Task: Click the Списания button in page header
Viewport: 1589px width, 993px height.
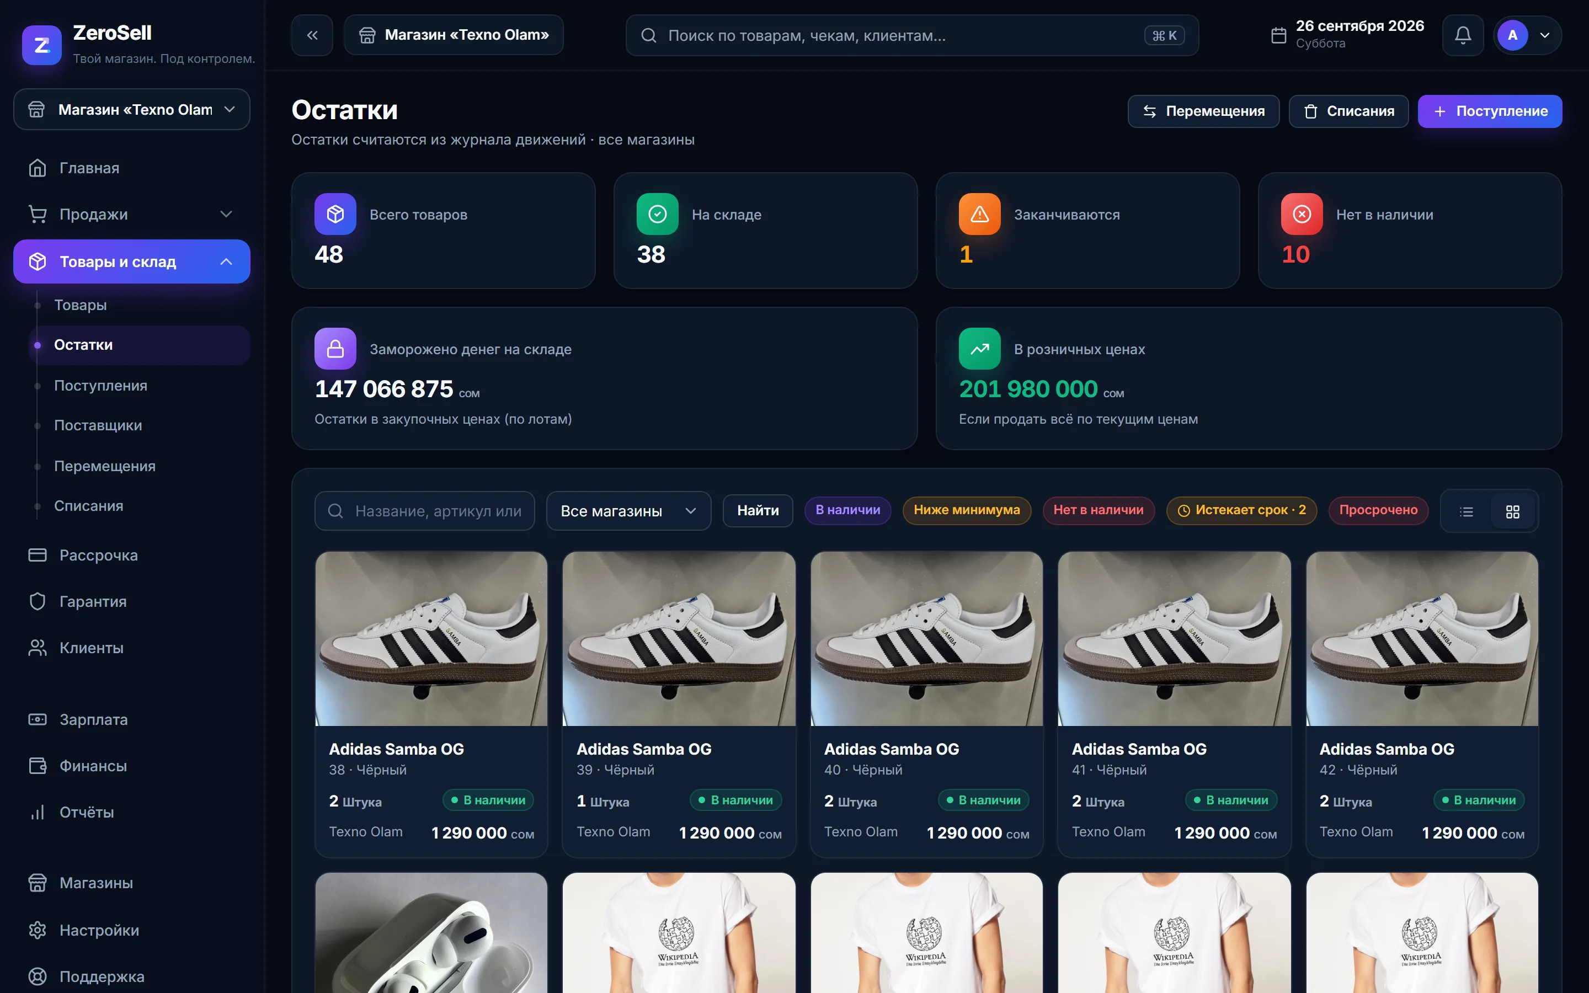Action: (x=1348, y=111)
